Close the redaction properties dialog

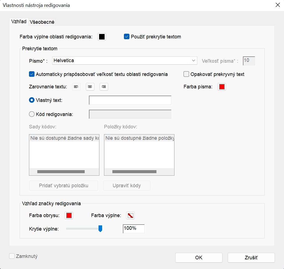pyautogui.click(x=277, y=5)
